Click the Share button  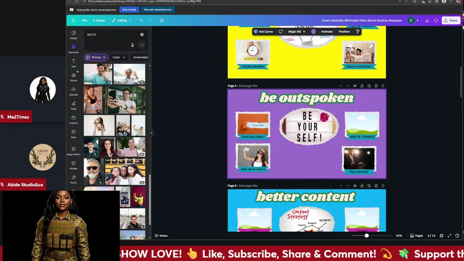coord(451,20)
